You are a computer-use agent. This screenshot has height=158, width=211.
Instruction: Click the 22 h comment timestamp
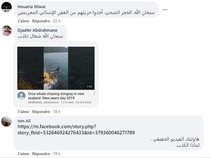point(57,21)
